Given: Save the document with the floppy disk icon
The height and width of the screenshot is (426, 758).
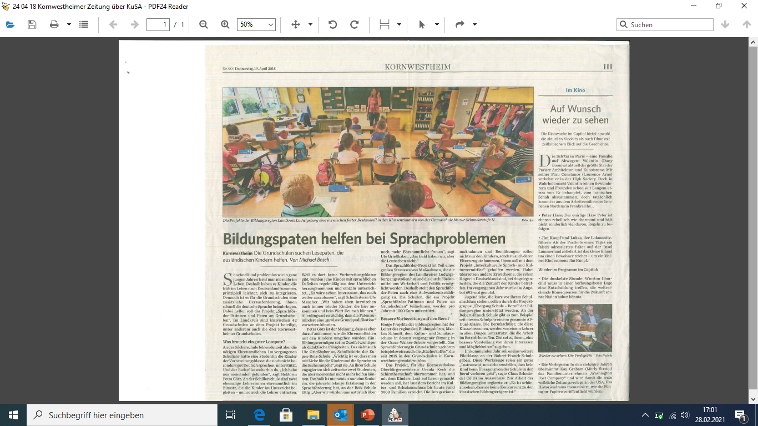Looking at the screenshot, I should 32,24.
